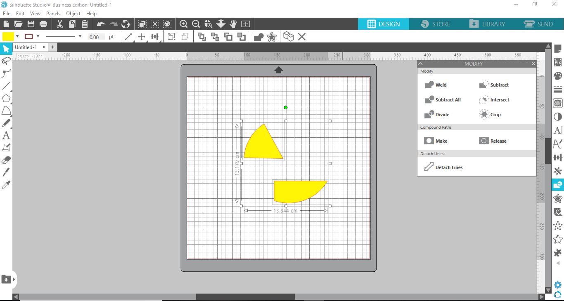Select the Draw Line tool
The height and width of the screenshot is (301, 564).
coord(6,86)
